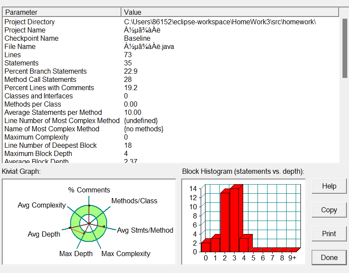Click the Lines value 73
Image resolution: width=349 pixels, height=273 pixels.
pos(128,55)
